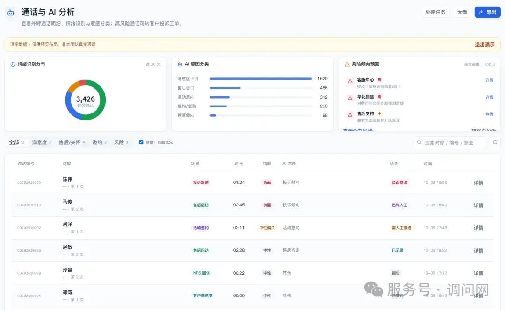Image resolution: width=505 pixels, height=310 pixels.
Task: Open 详情 for 孙磊 call row
Action: (x=478, y=273)
